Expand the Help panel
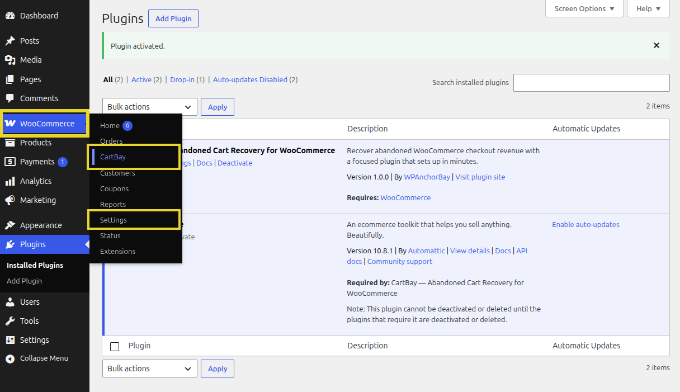680x392 pixels. click(649, 9)
